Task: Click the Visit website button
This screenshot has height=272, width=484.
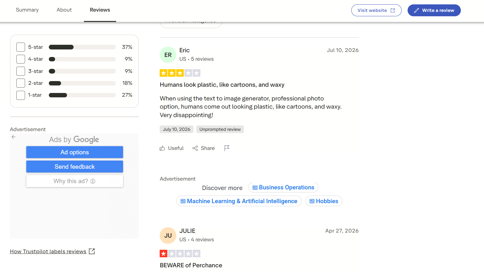Action: (376, 10)
